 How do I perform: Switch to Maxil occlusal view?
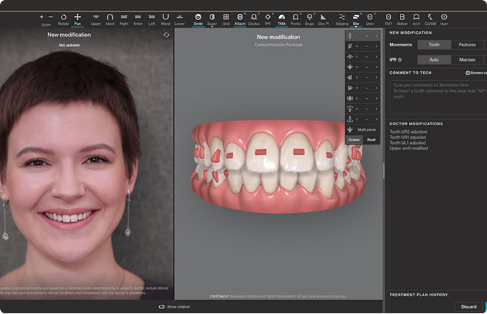110,19
